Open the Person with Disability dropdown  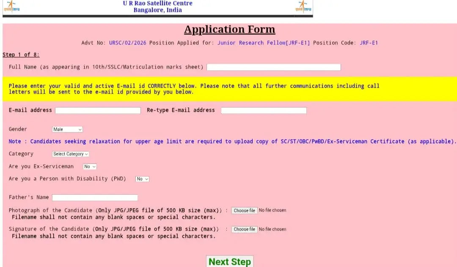pyautogui.click(x=142, y=179)
